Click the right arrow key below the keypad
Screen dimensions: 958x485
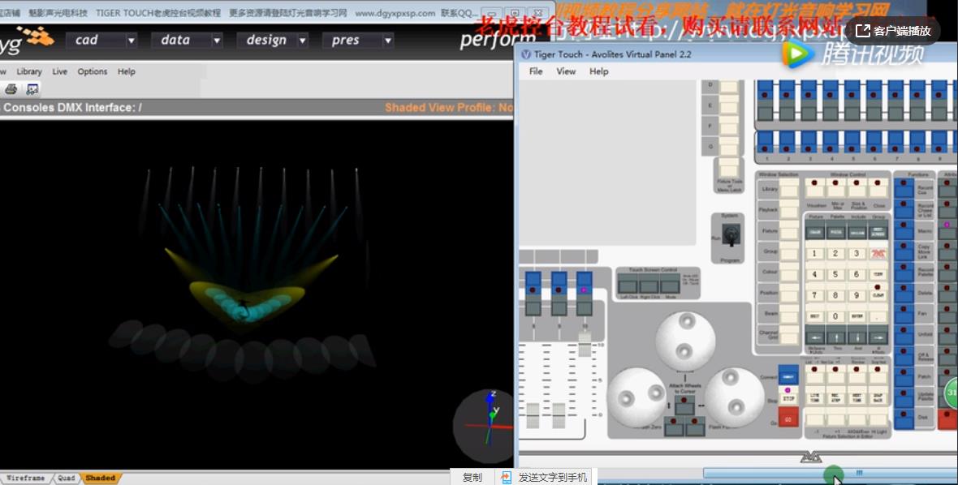[x=878, y=337]
